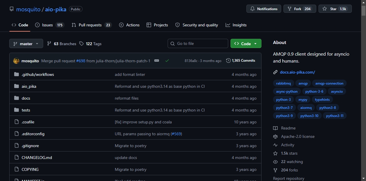The image size is (366, 181).
Task: Click the green check status icon
Action: tap(167, 61)
